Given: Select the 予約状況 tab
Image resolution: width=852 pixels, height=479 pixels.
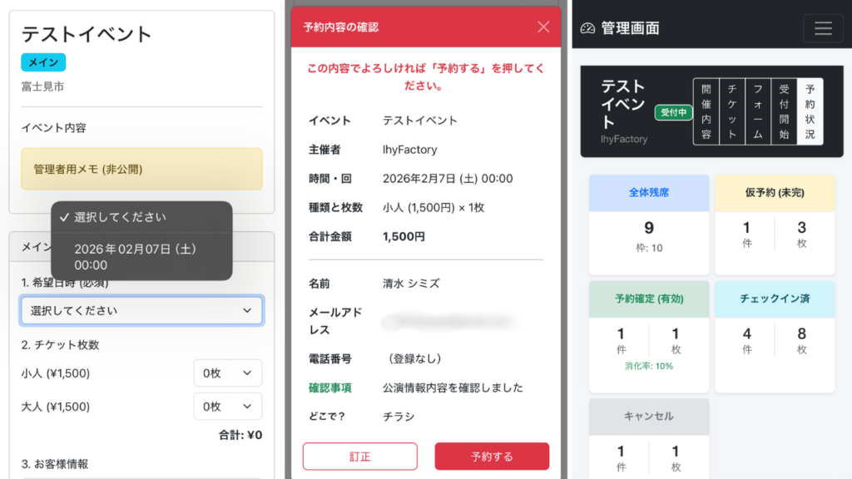Looking at the screenshot, I should coord(811,112).
